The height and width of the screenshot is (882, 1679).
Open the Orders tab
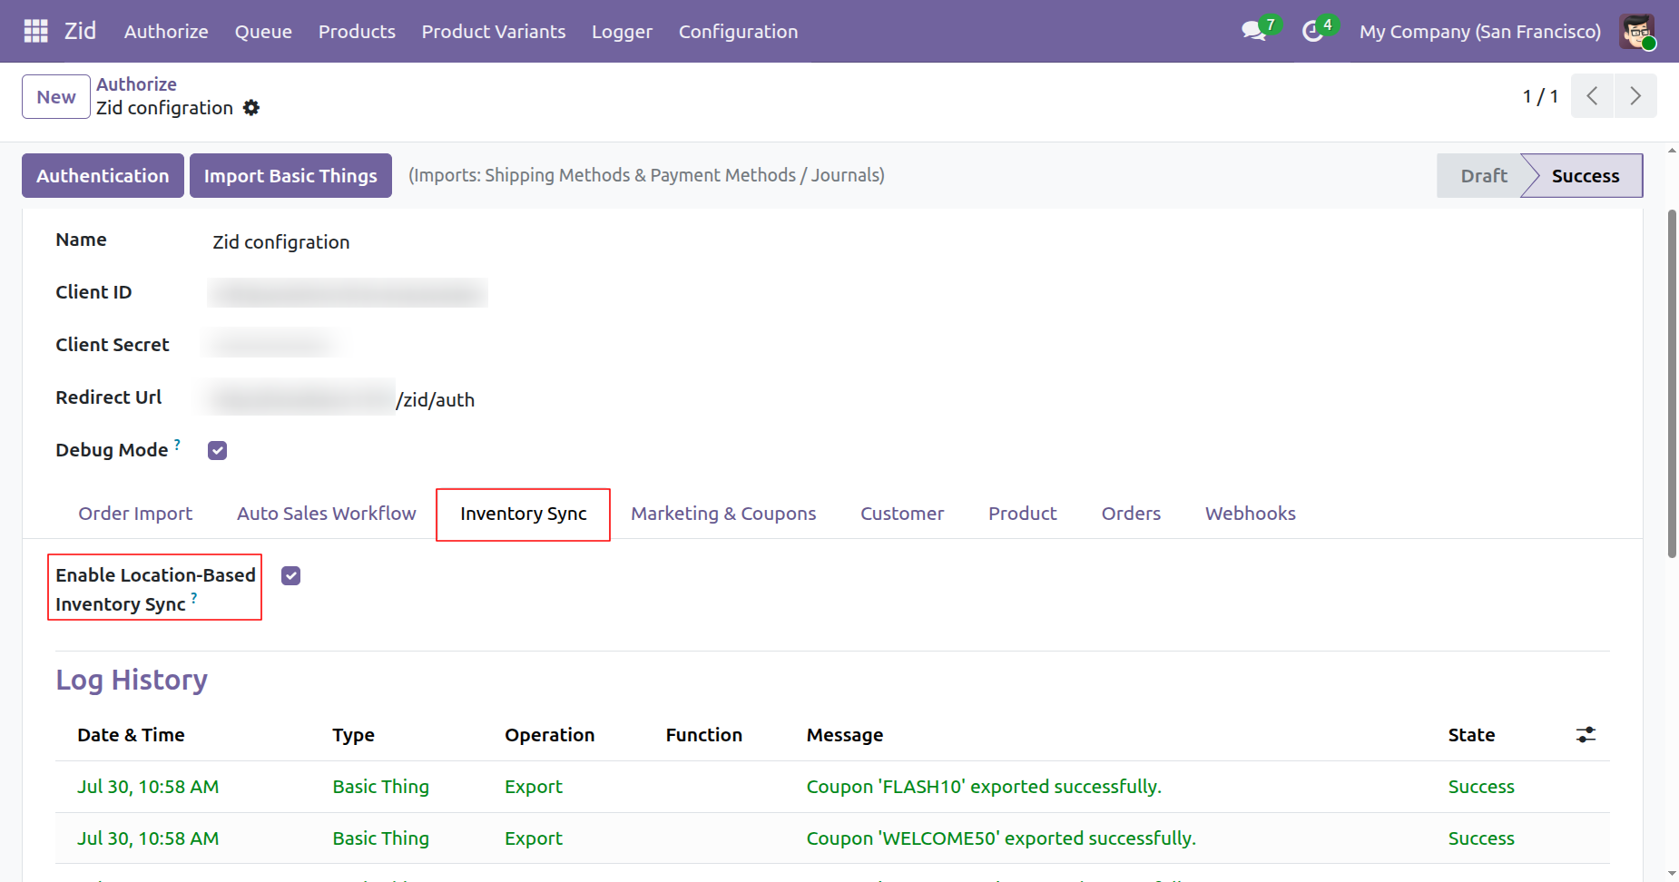[x=1131, y=514]
